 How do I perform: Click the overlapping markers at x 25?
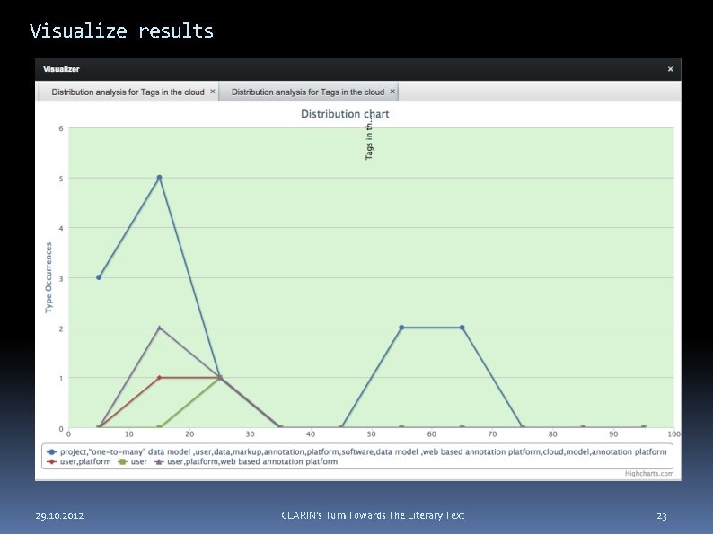[220, 377]
